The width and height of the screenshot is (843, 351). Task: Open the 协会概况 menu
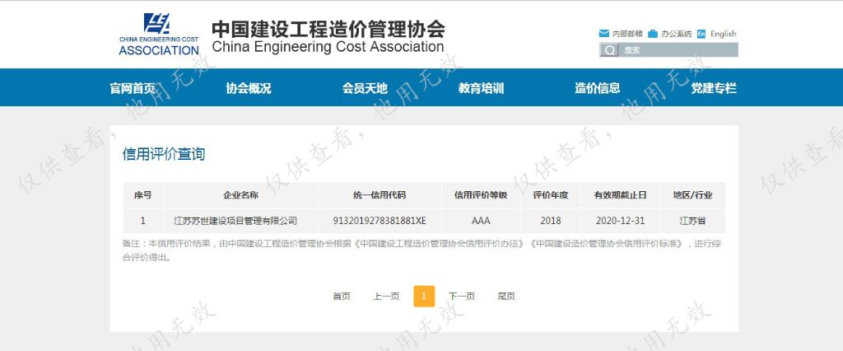[x=249, y=87]
